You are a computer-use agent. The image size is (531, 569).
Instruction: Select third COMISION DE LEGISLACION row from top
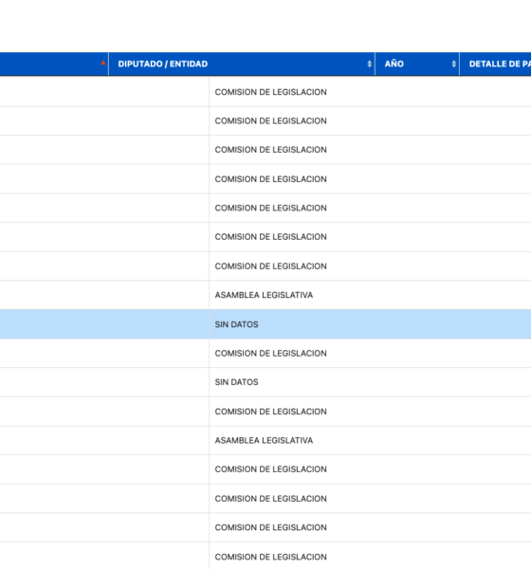pos(265,150)
